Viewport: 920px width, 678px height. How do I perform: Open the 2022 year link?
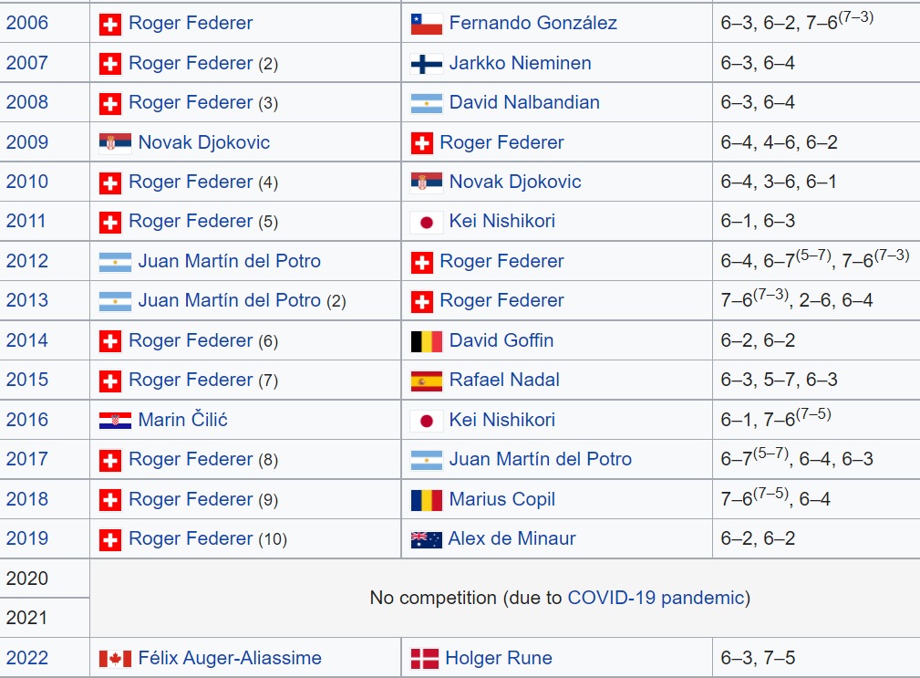coord(27,657)
